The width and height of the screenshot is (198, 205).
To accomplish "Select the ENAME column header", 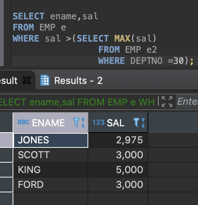I will click(51, 123).
